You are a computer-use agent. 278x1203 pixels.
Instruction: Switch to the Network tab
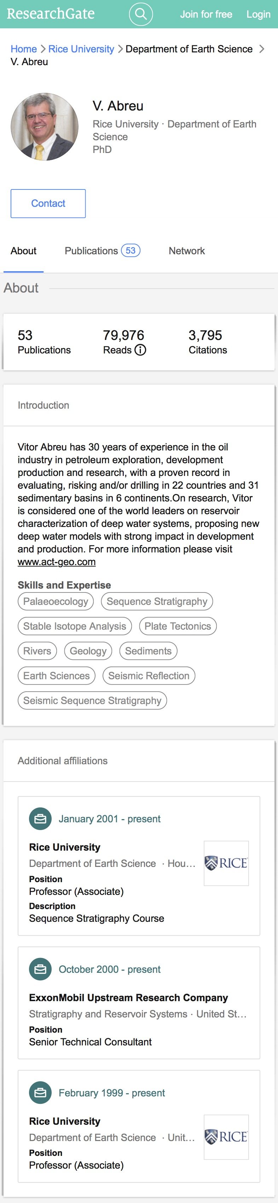click(x=187, y=251)
